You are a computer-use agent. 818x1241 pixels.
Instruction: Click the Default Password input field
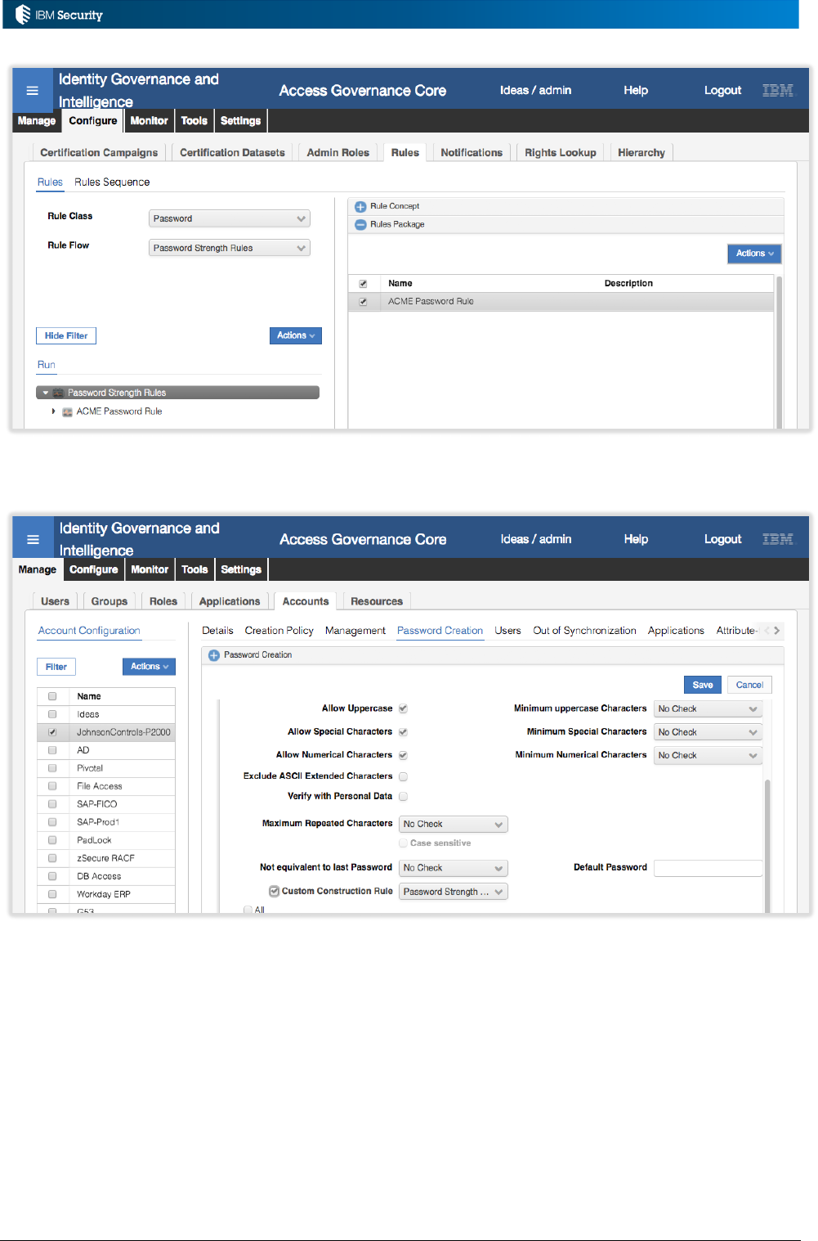click(x=708, y=868)
